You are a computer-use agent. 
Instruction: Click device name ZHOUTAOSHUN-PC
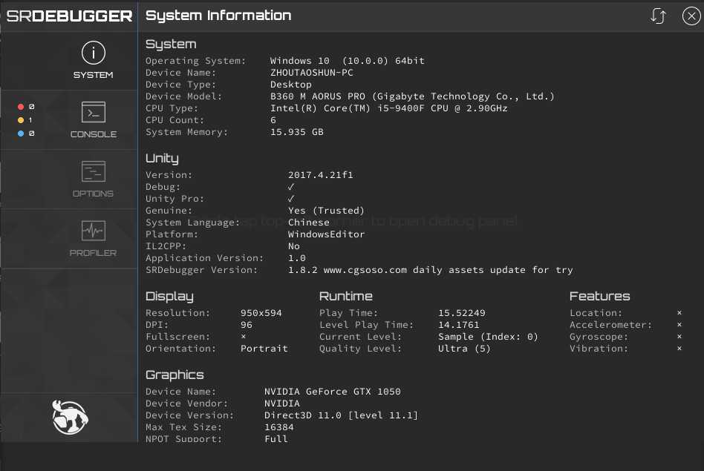[312, 73]
